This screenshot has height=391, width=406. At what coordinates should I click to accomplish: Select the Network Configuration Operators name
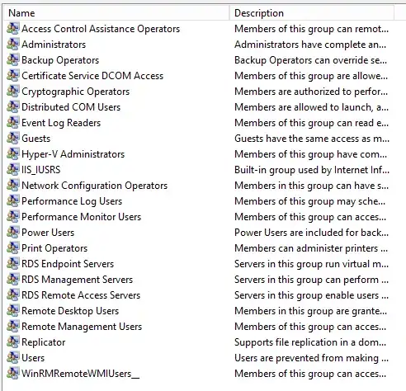pyautogui.click(x=94, y=186)
